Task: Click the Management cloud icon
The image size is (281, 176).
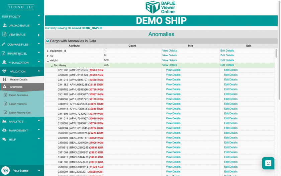Action: coord(4,130)
